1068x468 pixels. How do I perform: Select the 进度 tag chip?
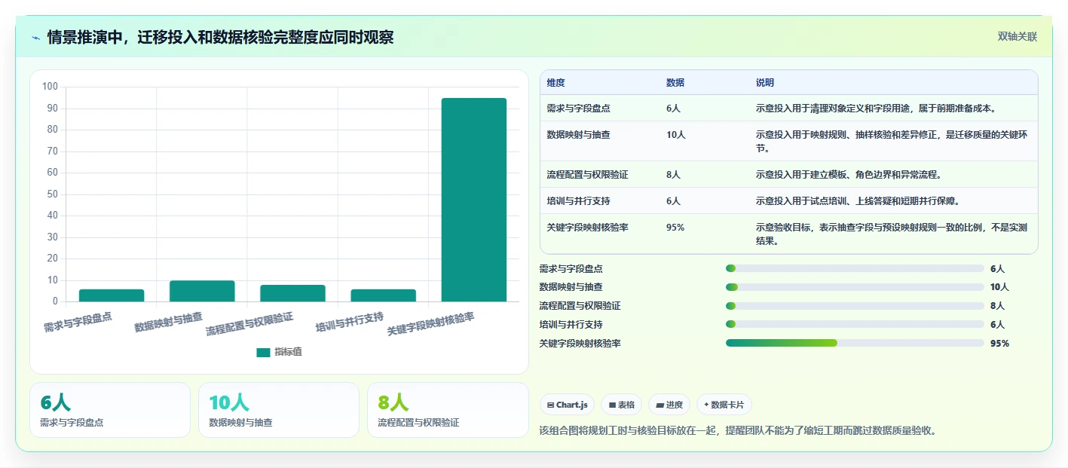669,405
